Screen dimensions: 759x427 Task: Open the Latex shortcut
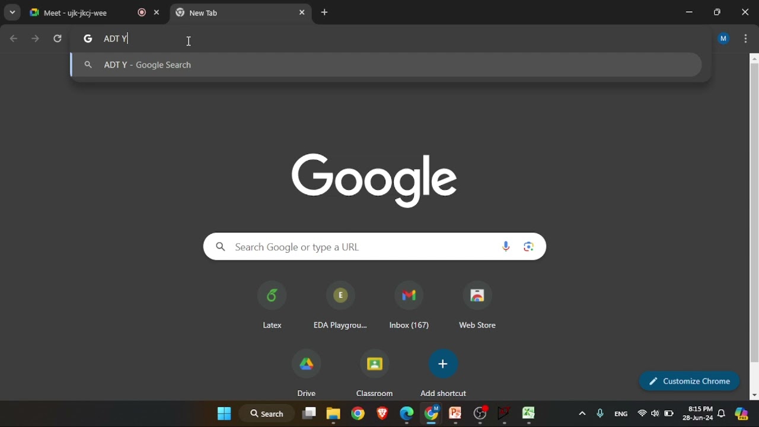(x=272, y=305)
